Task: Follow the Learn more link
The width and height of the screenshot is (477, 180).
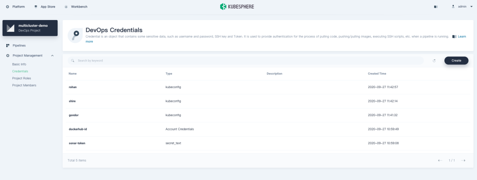Action: [x=462, y=36]
